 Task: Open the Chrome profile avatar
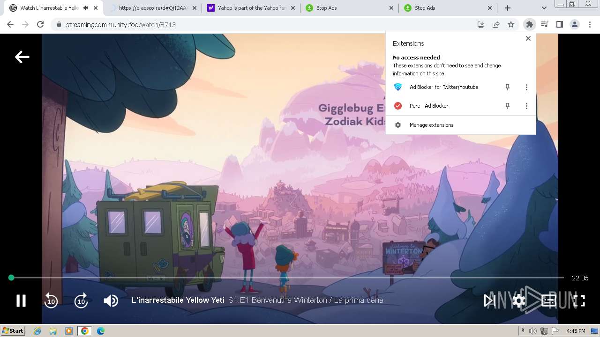coord(574,24)
